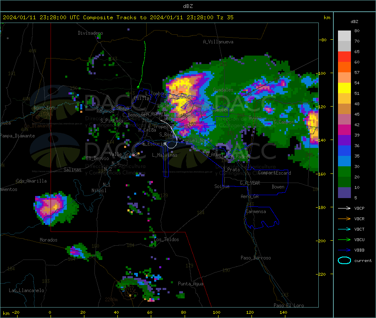Click the 'Paso_El_Loro' map label
The image size is (376, 318).
289,305
